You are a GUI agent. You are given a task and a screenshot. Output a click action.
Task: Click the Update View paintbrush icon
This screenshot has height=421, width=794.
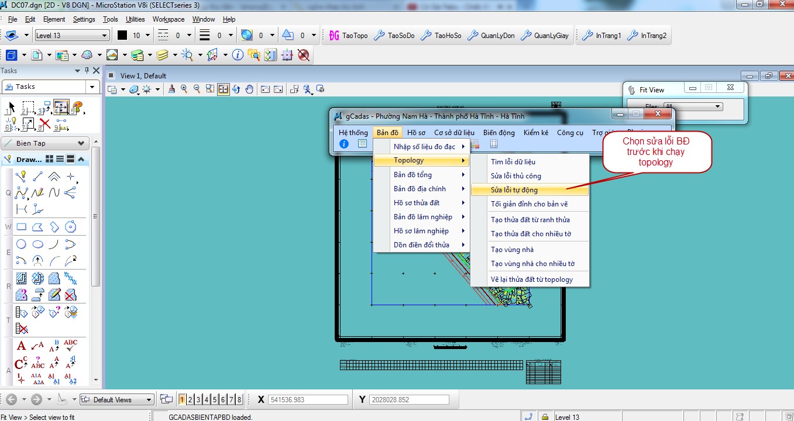click(171, 89)
